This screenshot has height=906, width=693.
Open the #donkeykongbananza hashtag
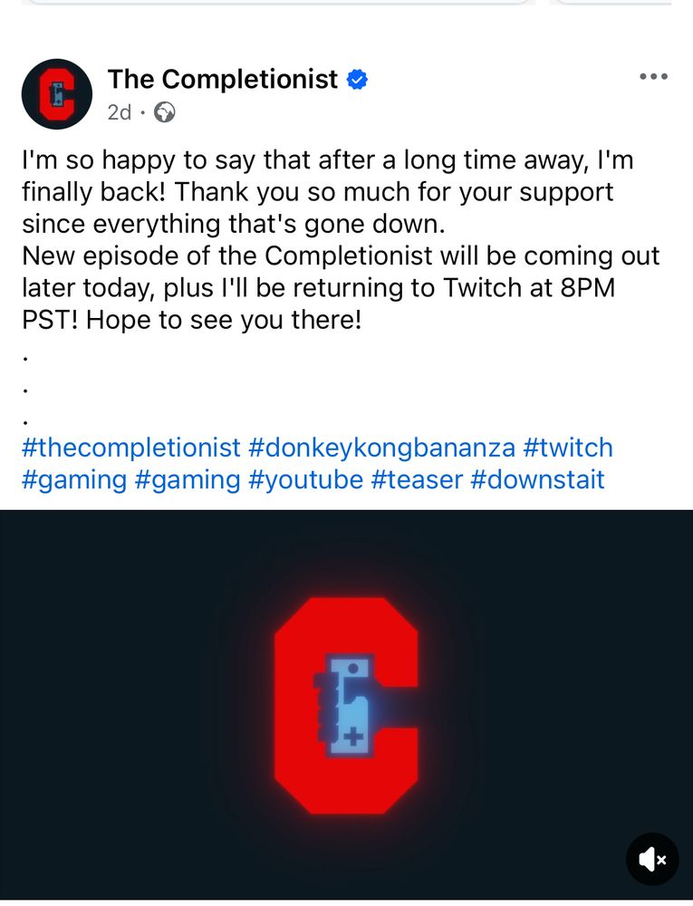(381, 448)
